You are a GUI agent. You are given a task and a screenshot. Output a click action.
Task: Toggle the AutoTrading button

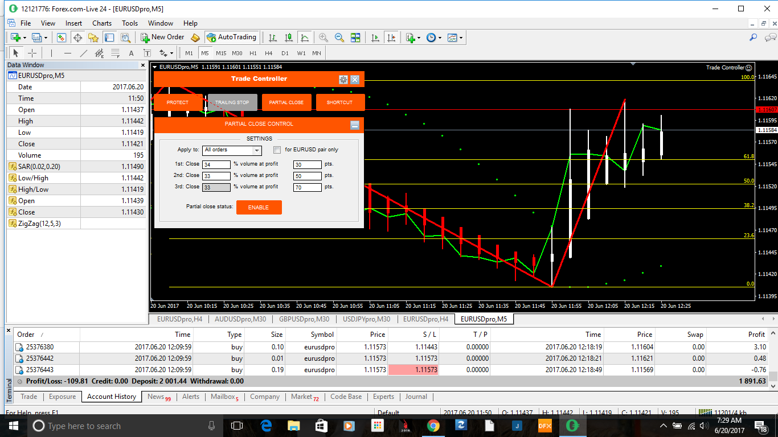(231, 38)
